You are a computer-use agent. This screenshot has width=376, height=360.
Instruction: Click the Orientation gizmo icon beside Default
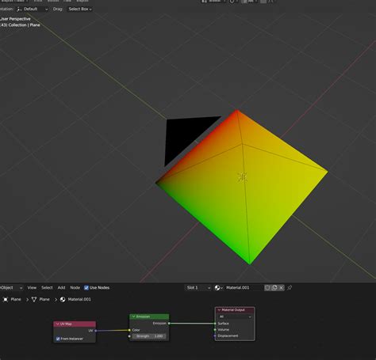[19, 9]
